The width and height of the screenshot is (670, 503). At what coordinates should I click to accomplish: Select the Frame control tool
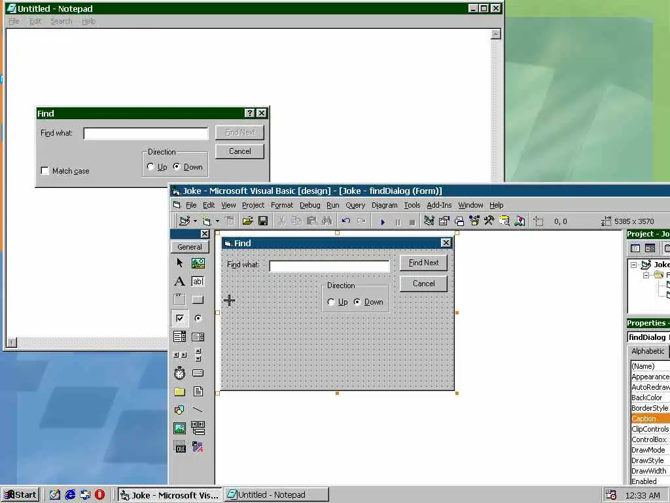[179, 299]
